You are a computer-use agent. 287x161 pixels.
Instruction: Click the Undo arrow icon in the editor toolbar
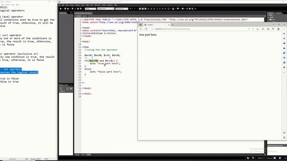[130, 8]
